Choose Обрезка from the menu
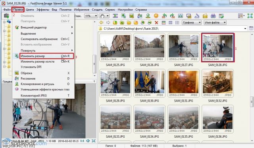Image resolution: width=254 pixels, height=148 pixels. [43, 73]
